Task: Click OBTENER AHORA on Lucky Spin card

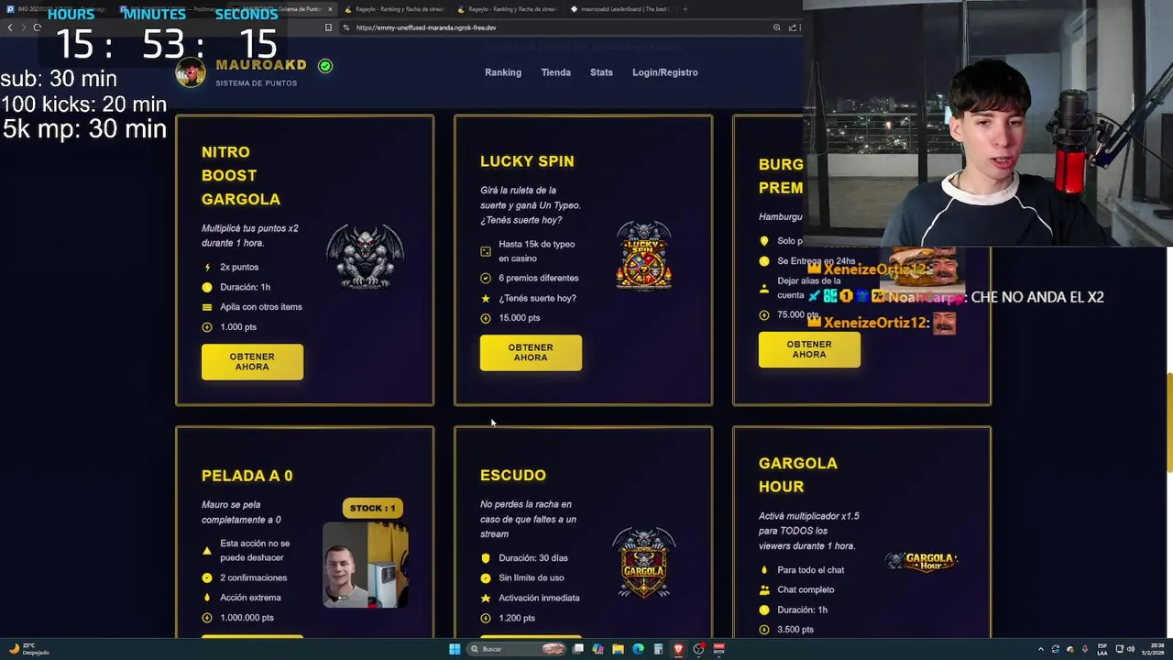Action: pyautogui.click(x=531, y=353)
